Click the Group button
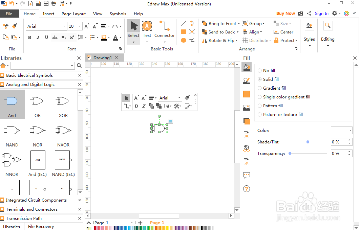The width and height of the screenshot is (360, 230). (x=253, y=24)
